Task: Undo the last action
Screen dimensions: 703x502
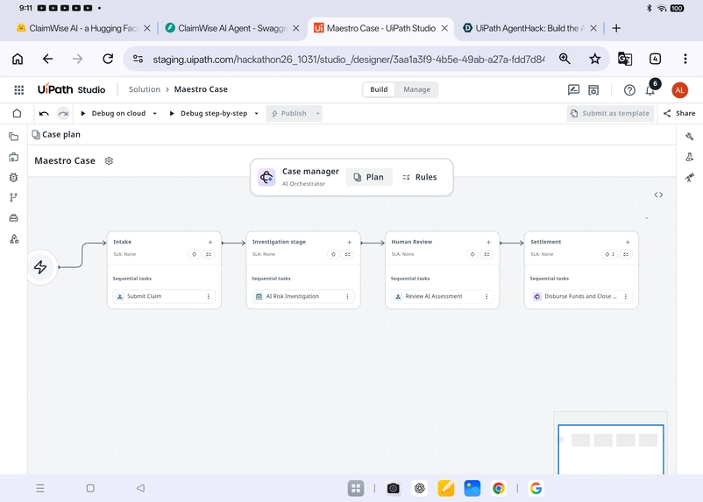Action: coord(44,113)
